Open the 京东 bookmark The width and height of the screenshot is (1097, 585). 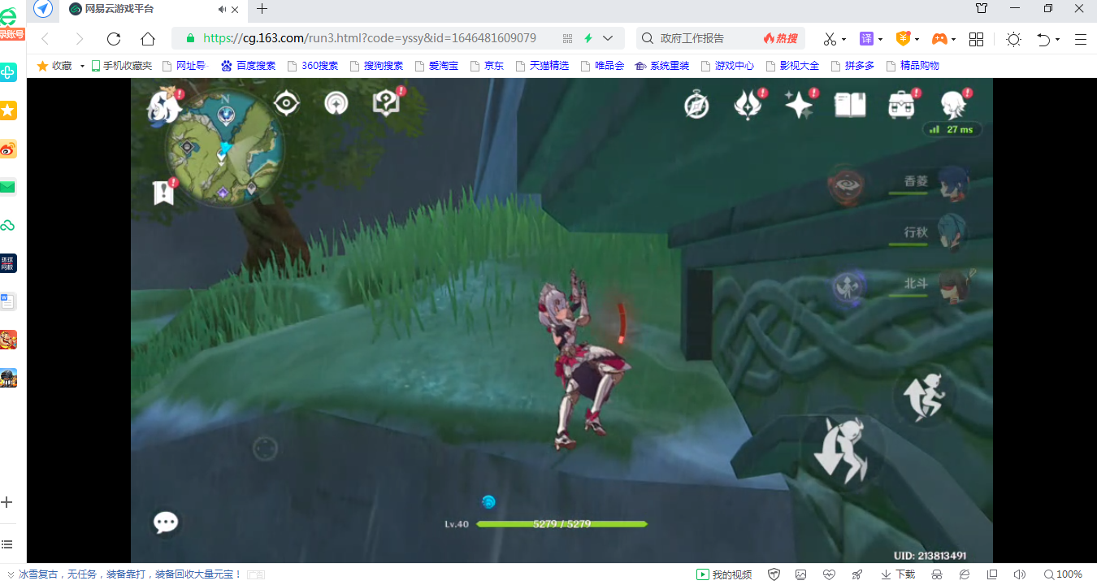point(487,66)
